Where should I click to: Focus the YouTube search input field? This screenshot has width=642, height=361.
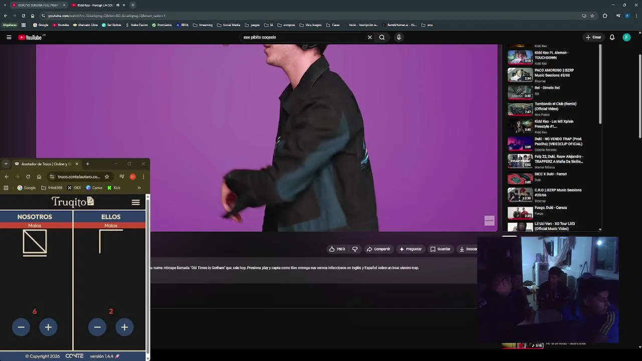pos(303,37)
